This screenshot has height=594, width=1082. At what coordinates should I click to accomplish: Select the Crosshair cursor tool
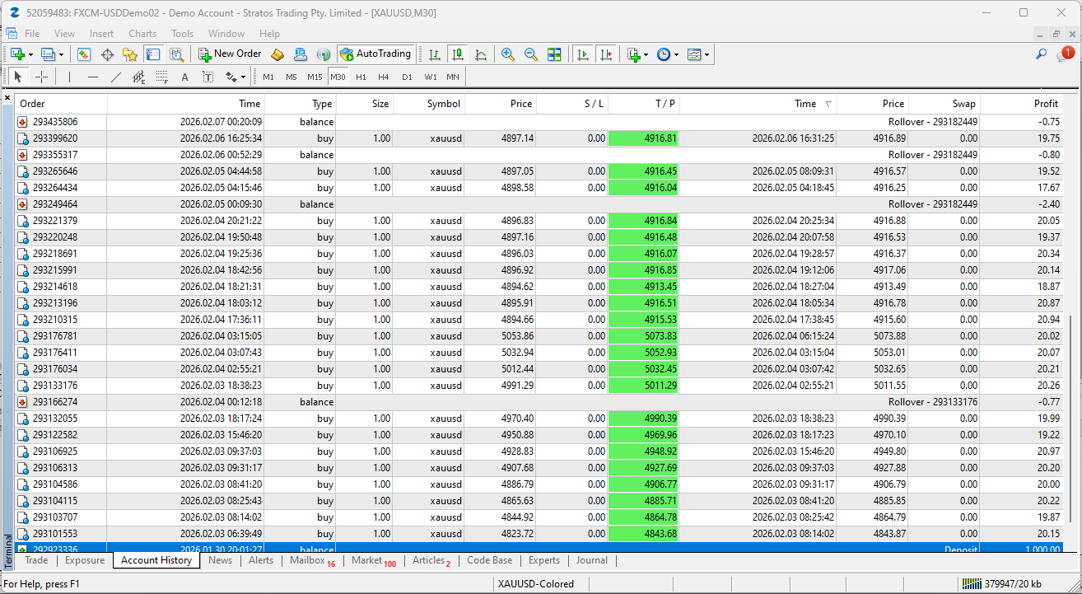tap(41, 77)
